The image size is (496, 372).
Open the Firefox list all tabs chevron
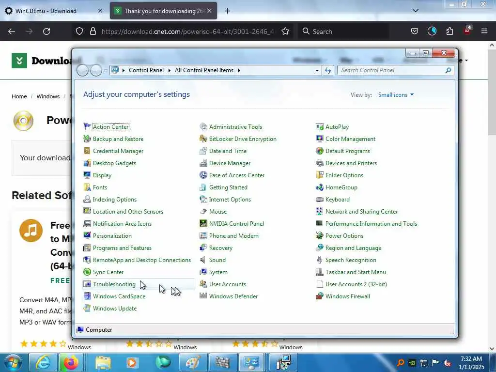click(x=415, y=11)
